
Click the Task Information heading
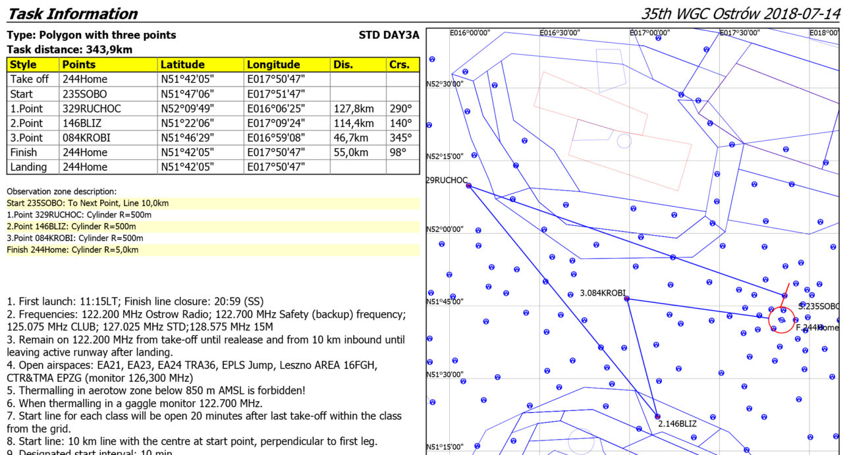coord(72,14)
